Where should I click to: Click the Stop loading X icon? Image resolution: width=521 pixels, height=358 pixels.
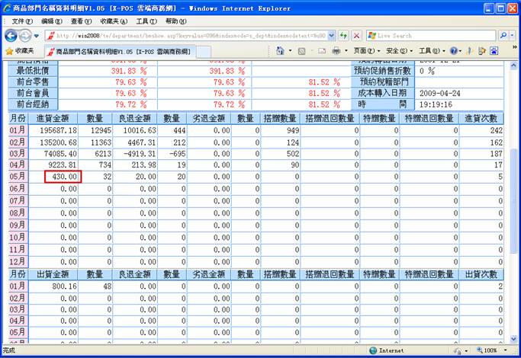[x=356, y=36]
